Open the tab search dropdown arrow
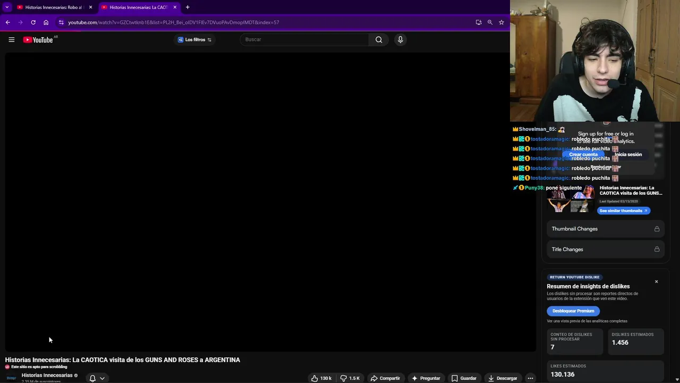 point(7,7)
